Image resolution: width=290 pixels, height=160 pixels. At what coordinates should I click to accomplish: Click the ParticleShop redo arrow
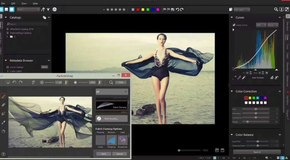click(x=21, y=82)
